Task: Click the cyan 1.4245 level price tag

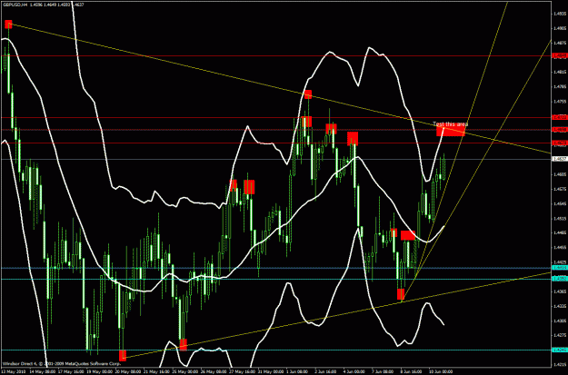Action: point(559,350)
